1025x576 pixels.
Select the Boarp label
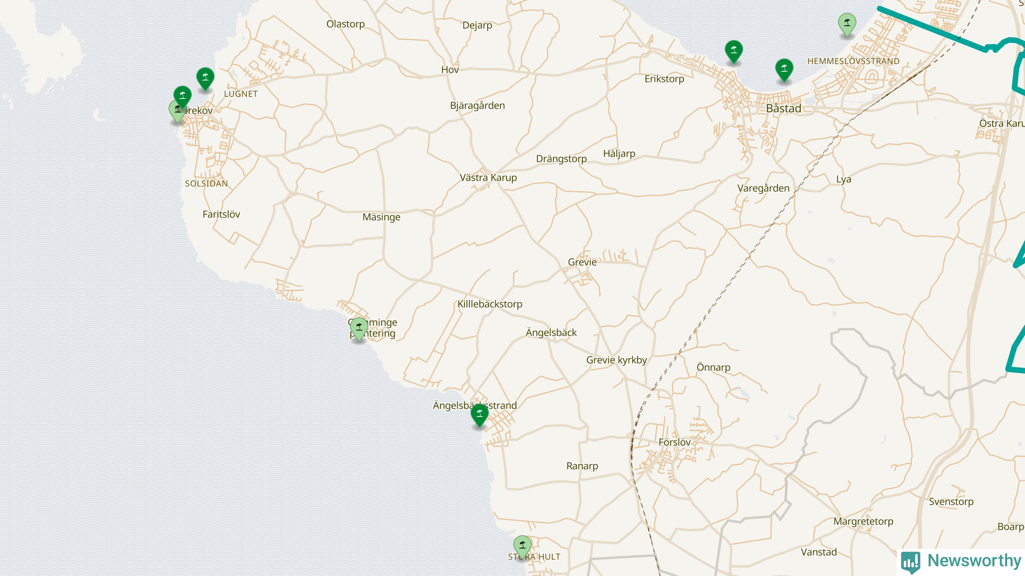pyautogui.click(x=1010, y=527)
